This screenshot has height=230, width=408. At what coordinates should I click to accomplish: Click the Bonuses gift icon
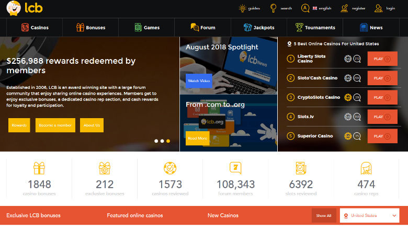[x=80, y=27]
